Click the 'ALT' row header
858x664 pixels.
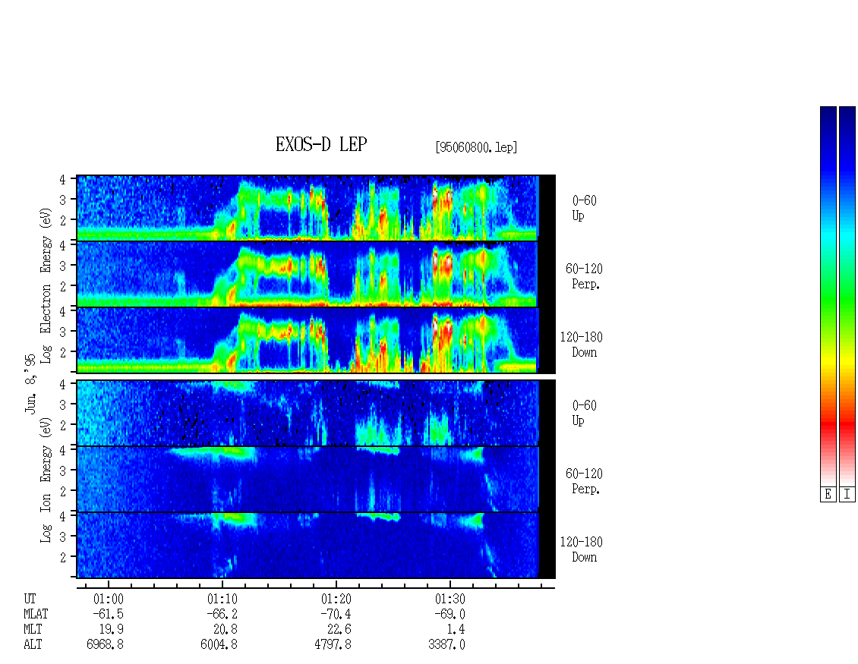point(33,645)
